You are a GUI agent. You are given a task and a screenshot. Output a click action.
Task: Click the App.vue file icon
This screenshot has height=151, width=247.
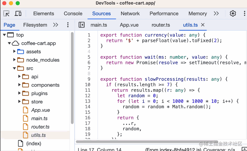pyautogui.click(x=26, y=110)
